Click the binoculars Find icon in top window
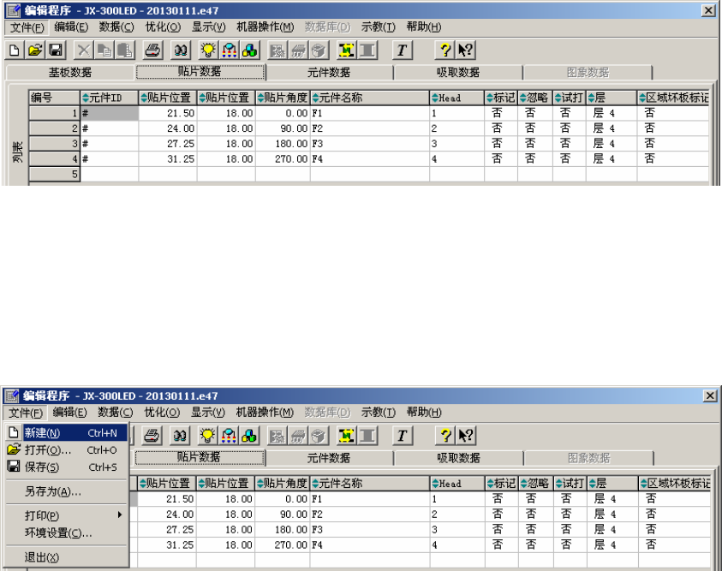The width and height of the screenshot is (722, 571). (181, 51)
